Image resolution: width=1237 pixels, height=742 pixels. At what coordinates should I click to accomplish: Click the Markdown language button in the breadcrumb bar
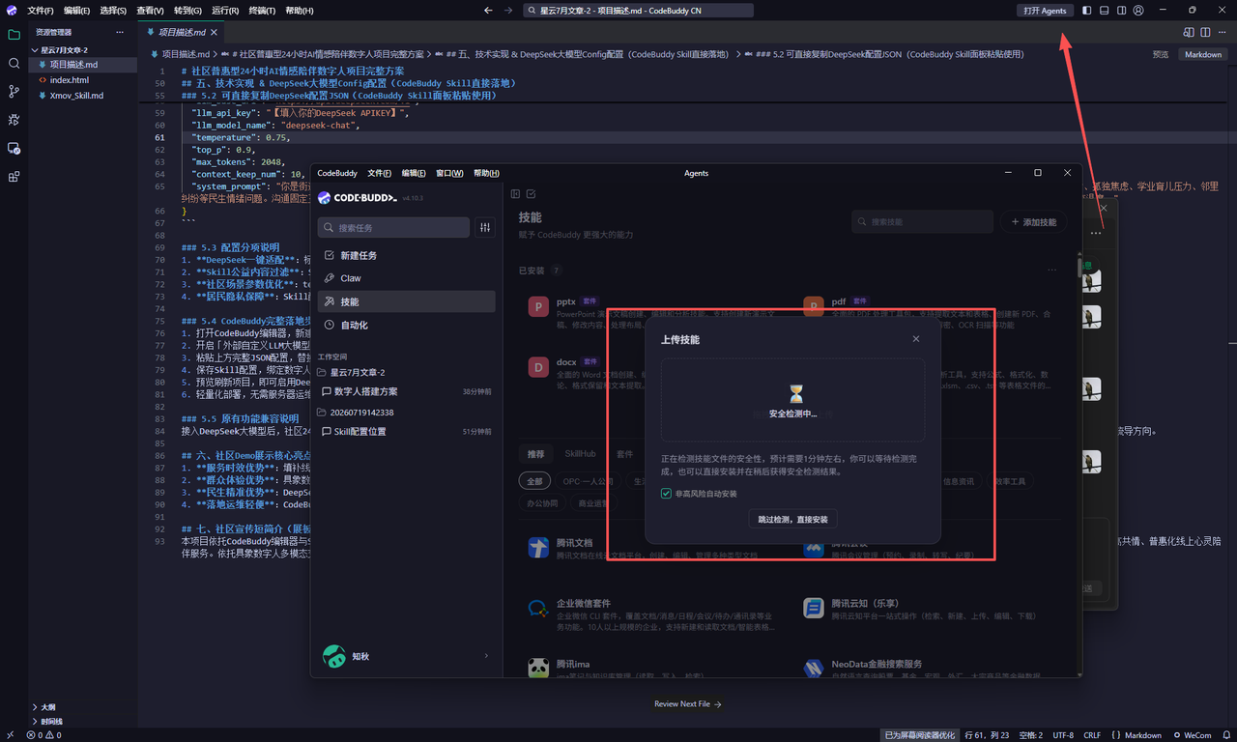click(1203, 54)
